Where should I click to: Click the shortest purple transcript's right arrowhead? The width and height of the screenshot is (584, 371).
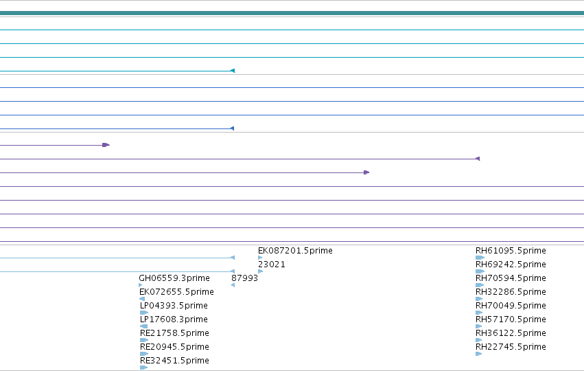point(106,145)
